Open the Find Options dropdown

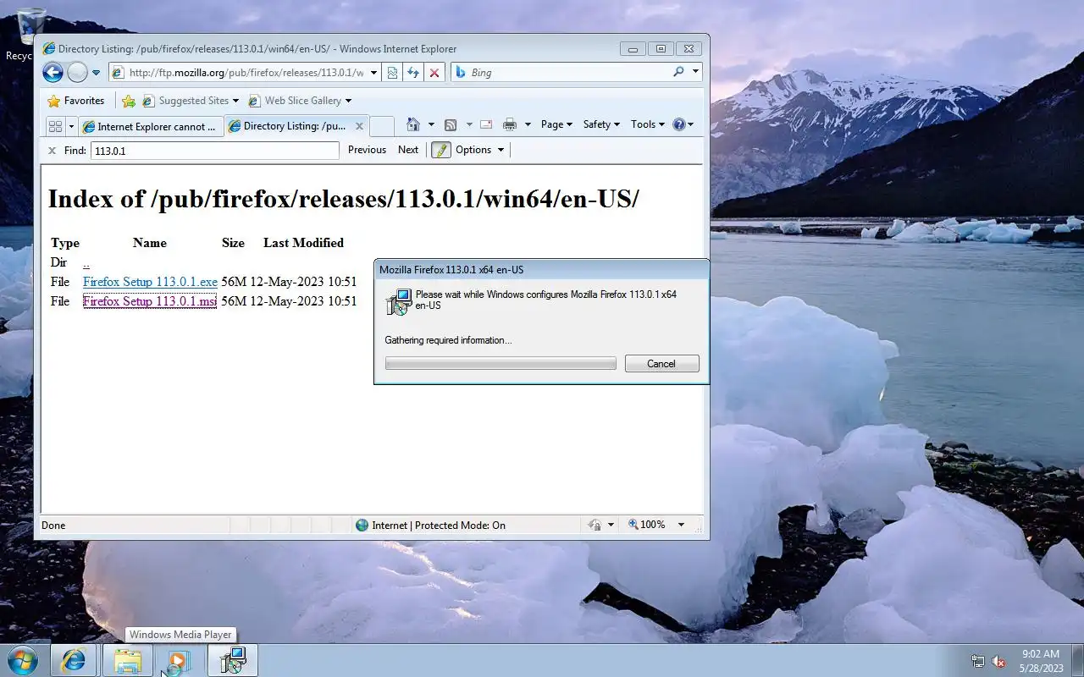click(479, 150)
